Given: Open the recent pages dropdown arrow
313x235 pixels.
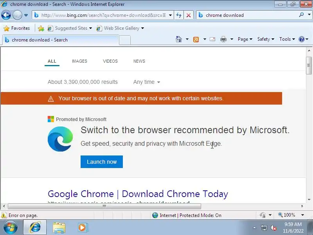Looking at the screenshot, I should point(26,15).
